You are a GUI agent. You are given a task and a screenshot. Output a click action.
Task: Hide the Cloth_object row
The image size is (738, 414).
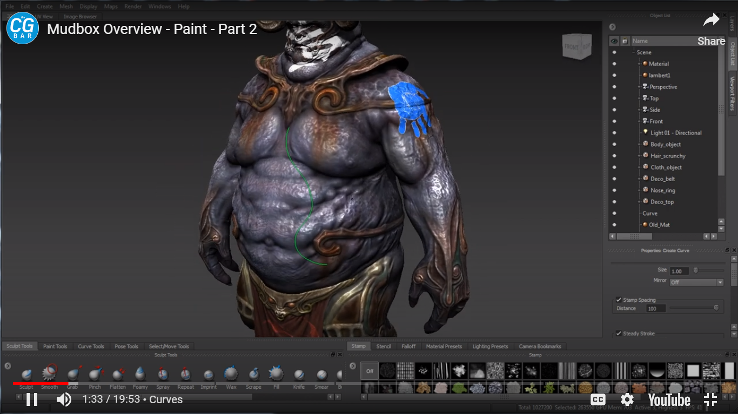pyautogui.click(x=614, y=168)
